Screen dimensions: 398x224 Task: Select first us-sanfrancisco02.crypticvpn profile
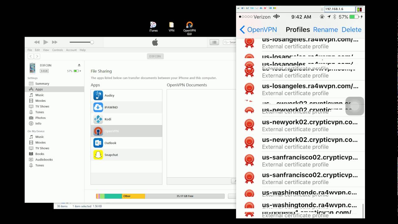[x=300, y=161]
